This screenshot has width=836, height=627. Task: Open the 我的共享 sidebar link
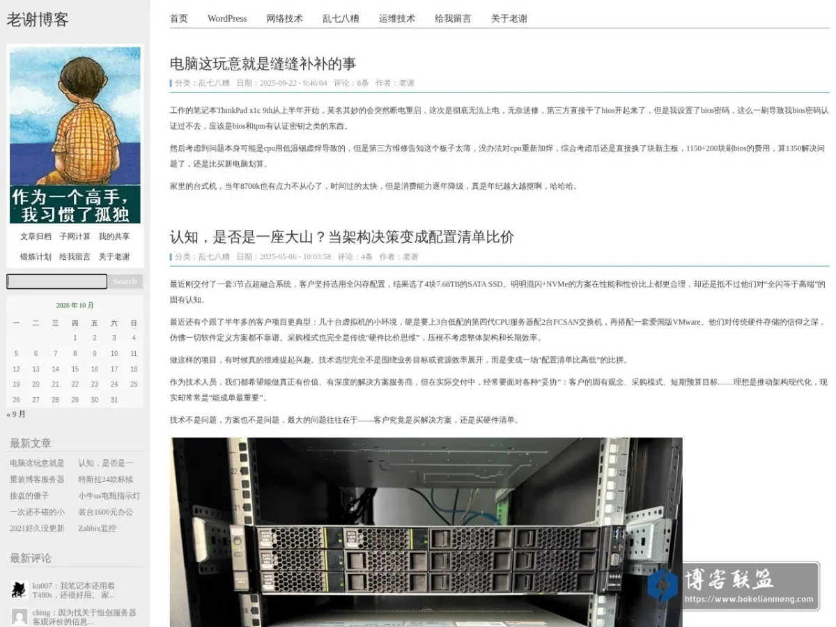point(114,237)
